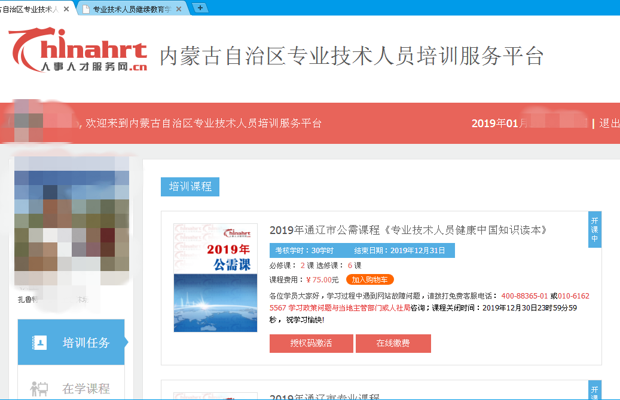Click the orange 加入购物车 button
Image resolution: width=620 pixels, height=400 pixels.
(369, 279)
